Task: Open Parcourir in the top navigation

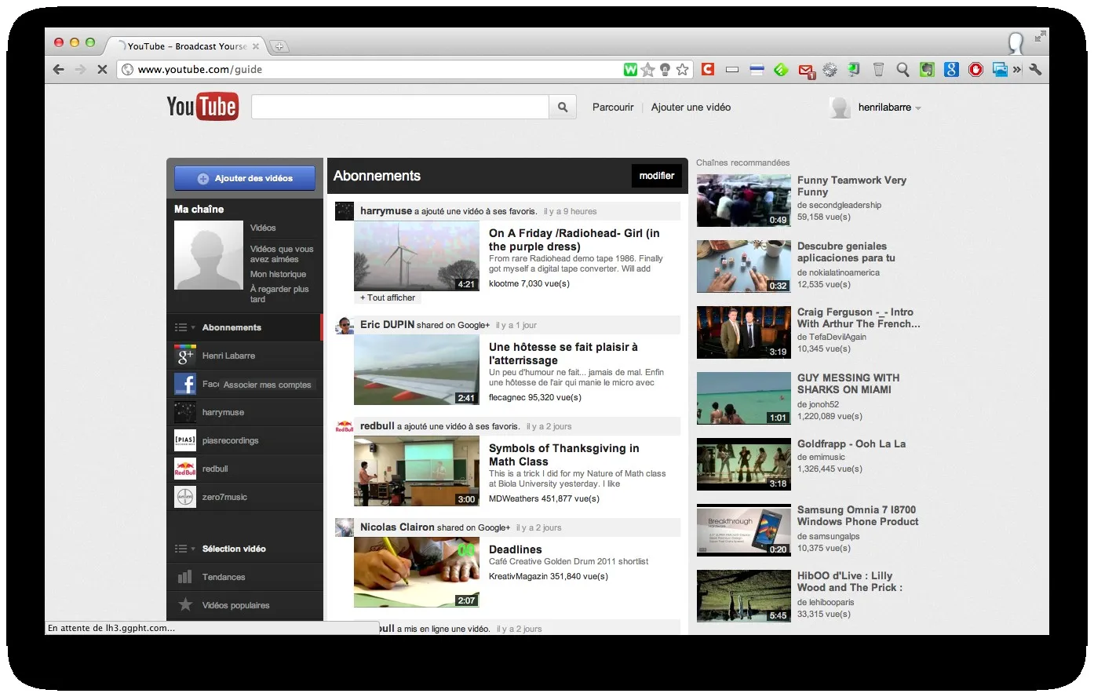Action: click(613, 108)
